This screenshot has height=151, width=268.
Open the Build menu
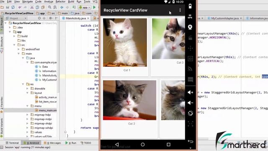(71, 2)
